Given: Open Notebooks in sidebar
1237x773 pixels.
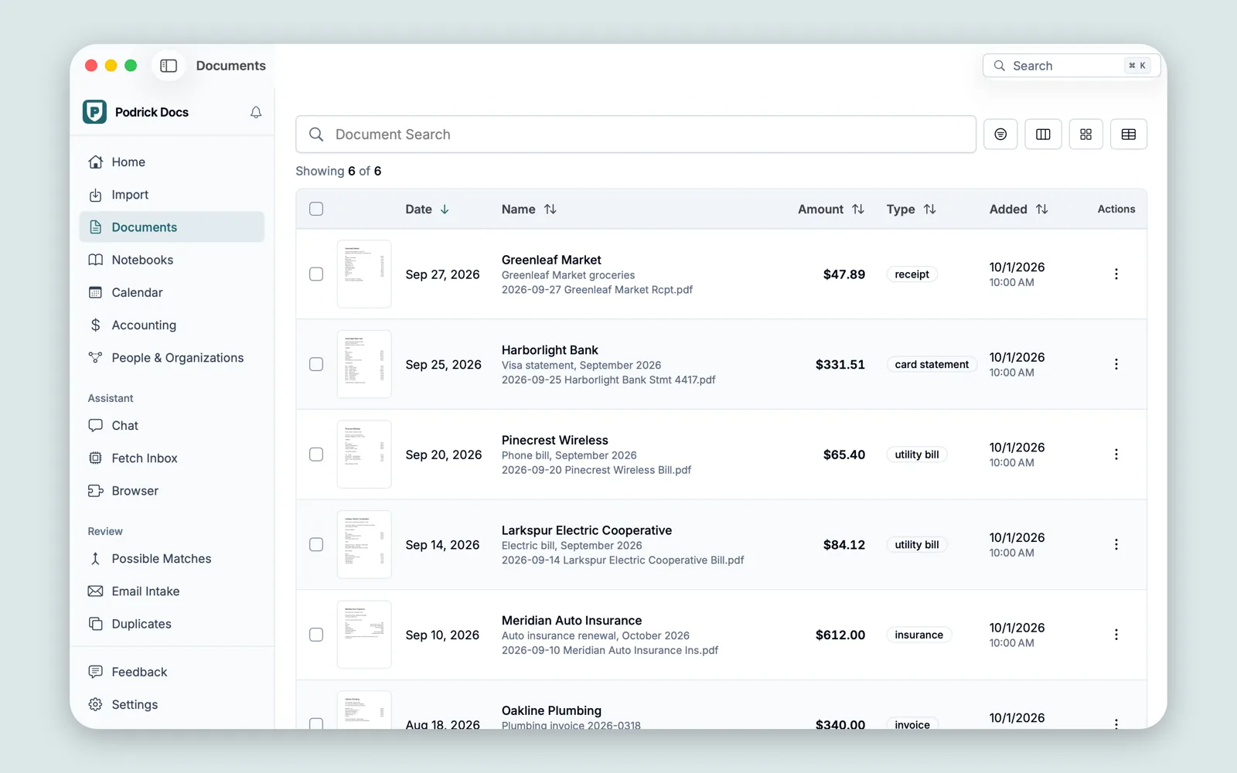Looking at the screenshot, I should [x=172, y=260].
